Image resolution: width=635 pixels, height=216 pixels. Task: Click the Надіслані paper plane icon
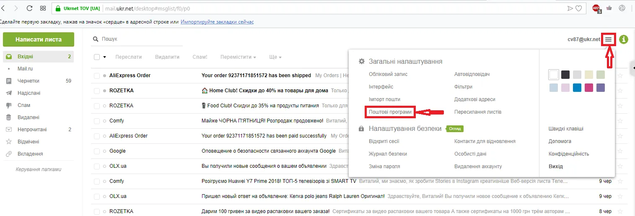tap(9, 93)
